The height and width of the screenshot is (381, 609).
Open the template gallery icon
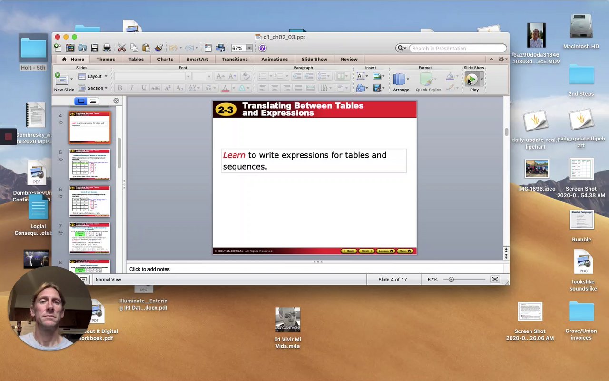(70, 48)
